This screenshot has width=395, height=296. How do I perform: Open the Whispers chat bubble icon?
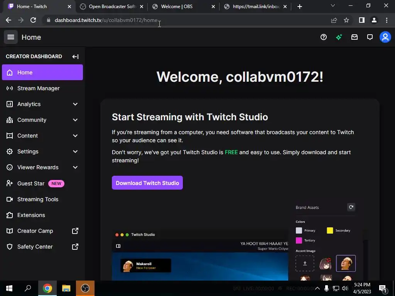tap(370, 37)
